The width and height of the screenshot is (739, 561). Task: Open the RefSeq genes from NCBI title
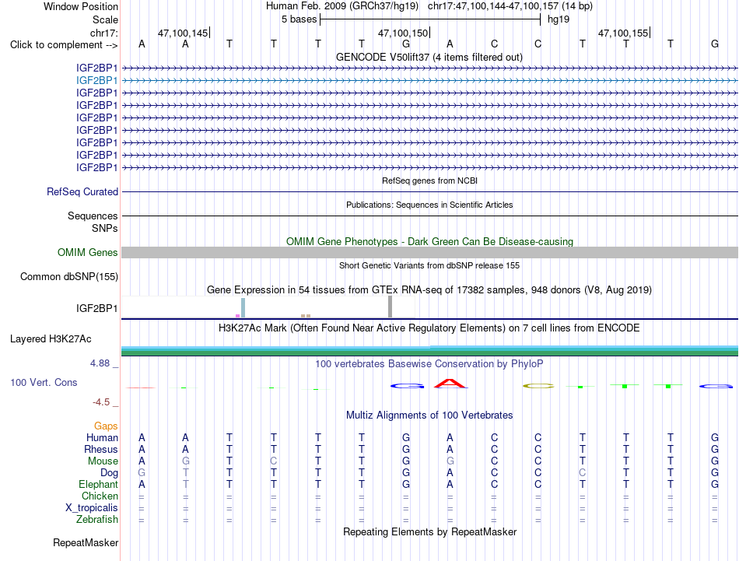[x=429, y=181]
